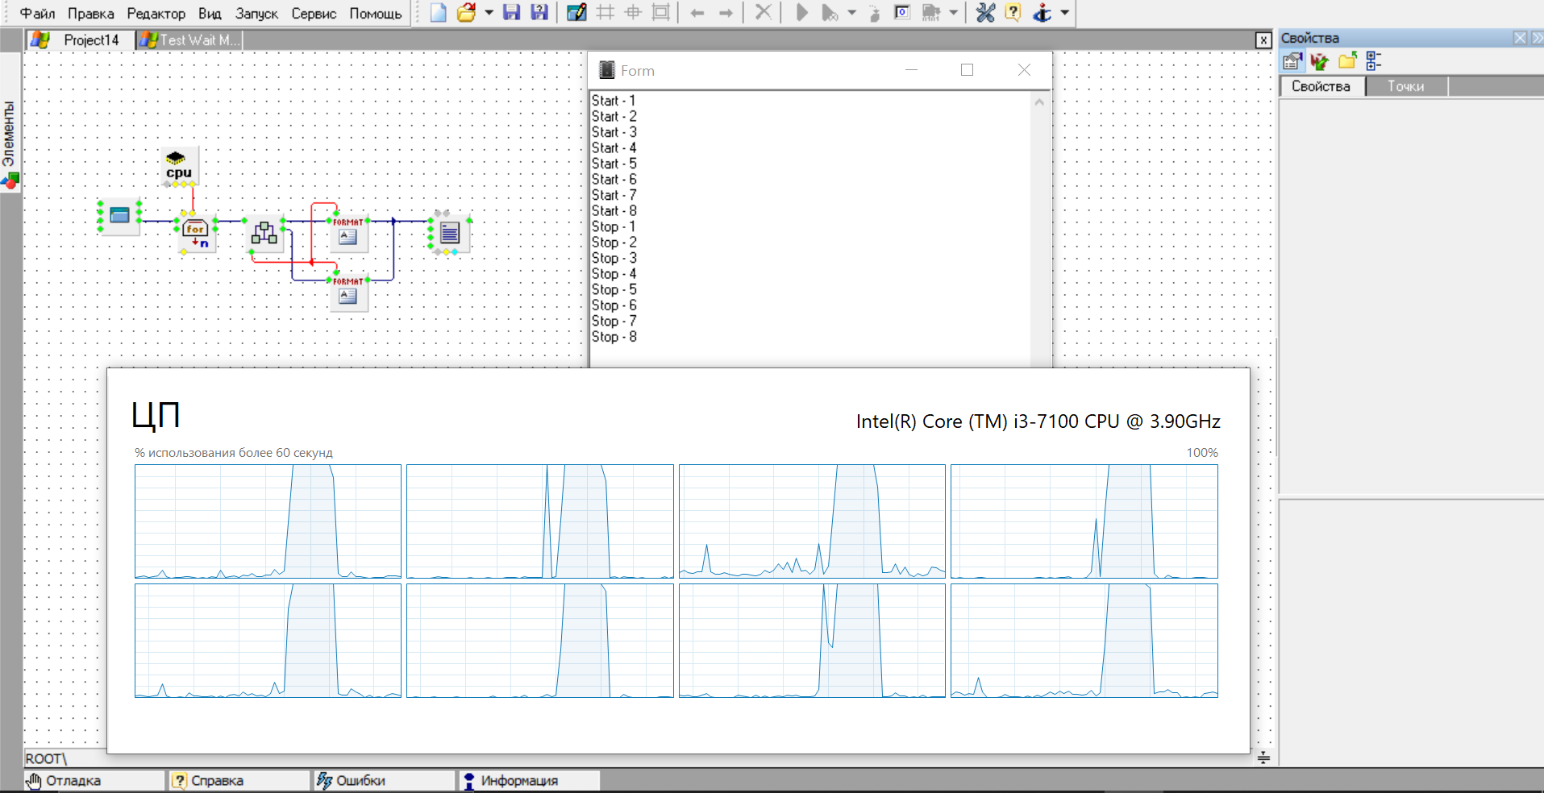Open the Помощь menu
This screenshot has height=793, width=1544.
coord(375,14)
